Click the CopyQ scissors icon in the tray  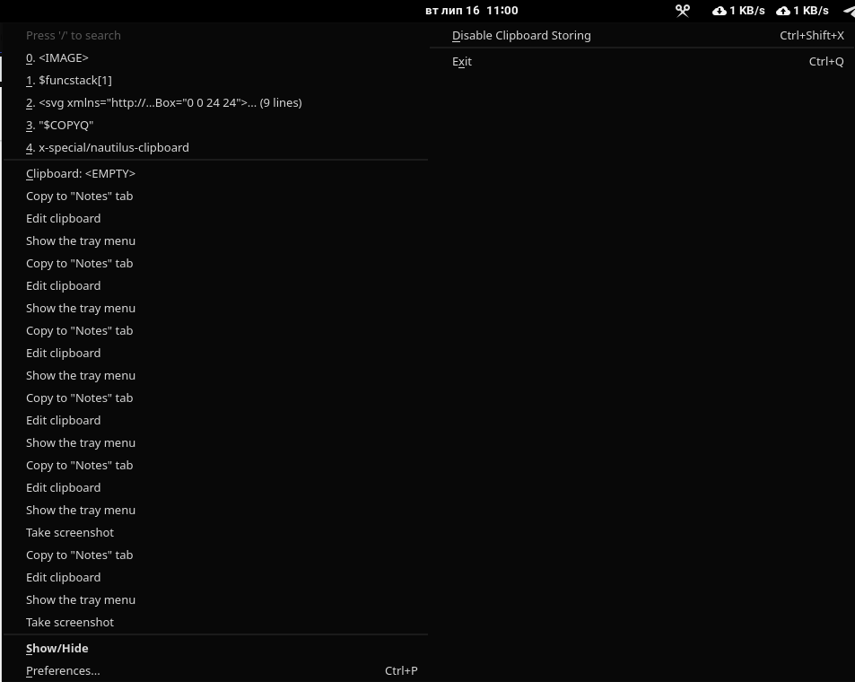pos(682,11)
